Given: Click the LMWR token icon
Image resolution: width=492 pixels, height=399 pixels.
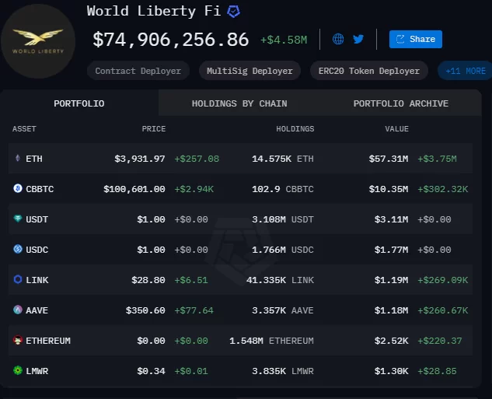Looking at the screenshot, I should (18, 371).
